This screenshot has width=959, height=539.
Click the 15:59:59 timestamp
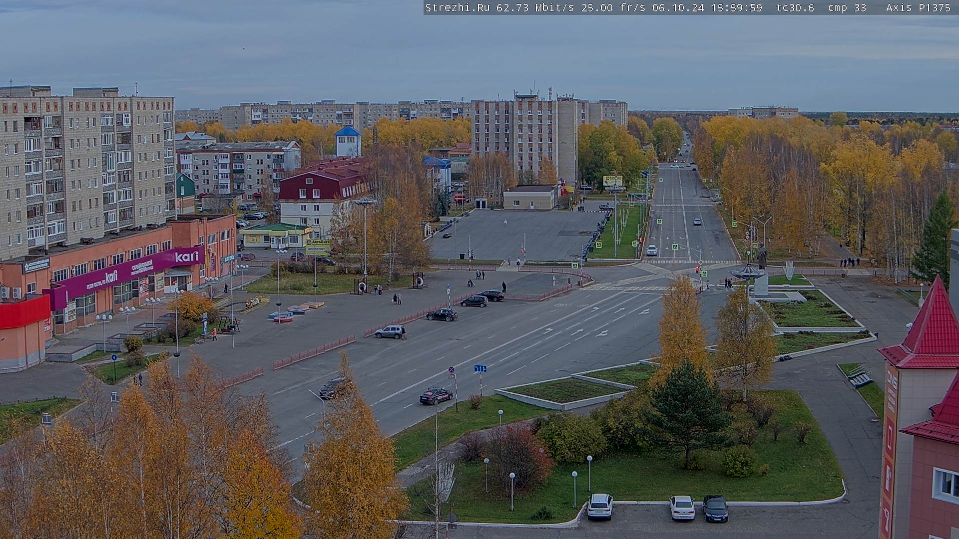736,7
